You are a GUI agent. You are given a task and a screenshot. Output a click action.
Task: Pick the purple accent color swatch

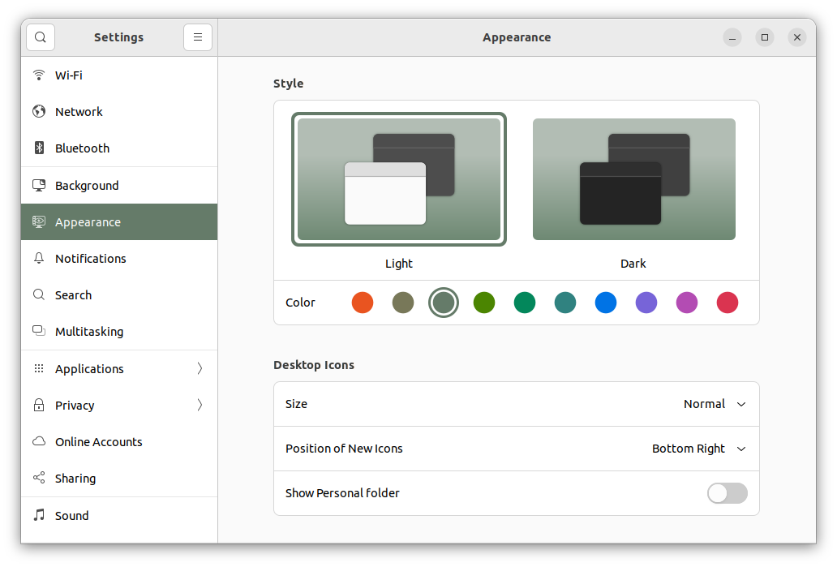(x=646, y=303)
